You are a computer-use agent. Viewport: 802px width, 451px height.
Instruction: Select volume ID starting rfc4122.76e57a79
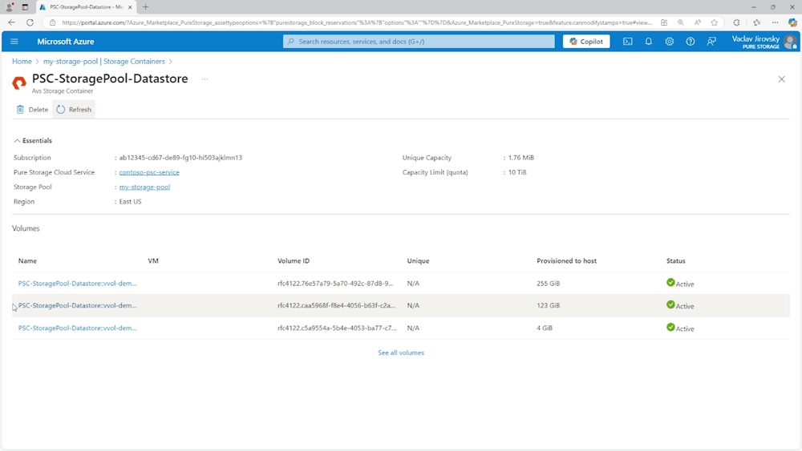coord(335,283)
